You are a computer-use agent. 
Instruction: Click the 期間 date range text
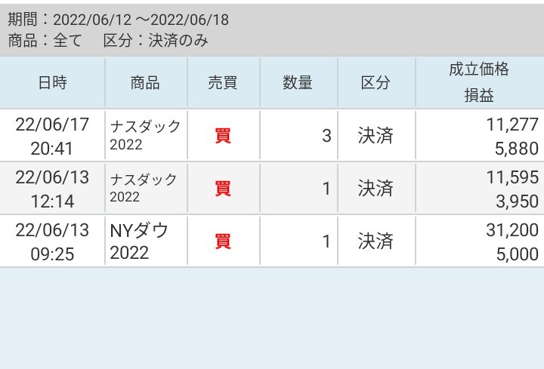119,20
